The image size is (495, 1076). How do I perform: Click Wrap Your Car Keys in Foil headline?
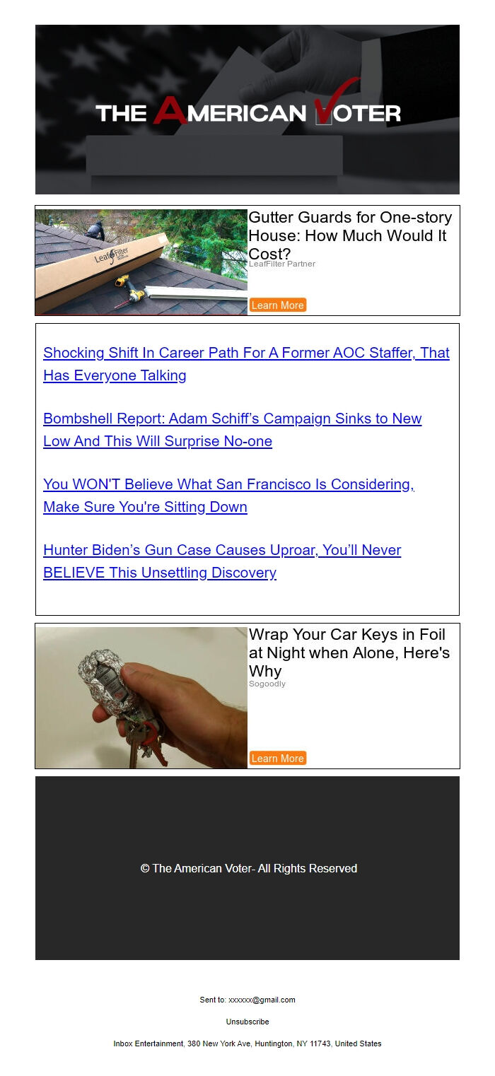[x=349, y=653]
